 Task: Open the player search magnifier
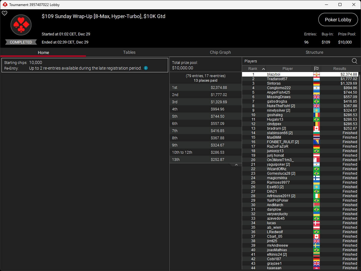(354, 61)
